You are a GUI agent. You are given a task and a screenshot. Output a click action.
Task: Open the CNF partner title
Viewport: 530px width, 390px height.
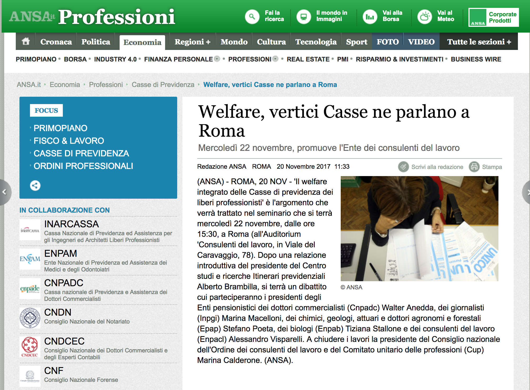pyautogui.click(x=54, y=371)
